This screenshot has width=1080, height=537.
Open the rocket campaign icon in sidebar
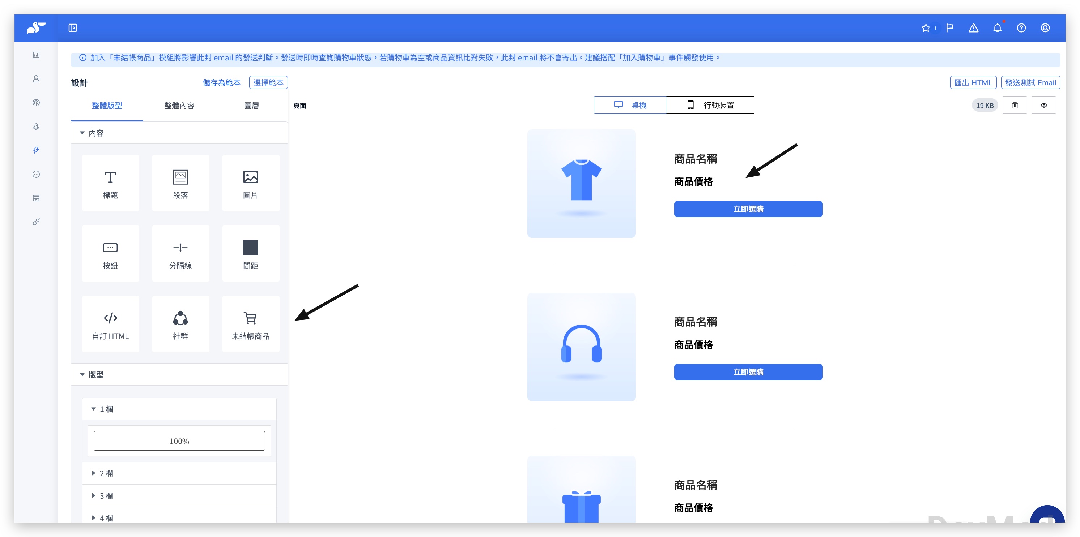tap(36, 126)
